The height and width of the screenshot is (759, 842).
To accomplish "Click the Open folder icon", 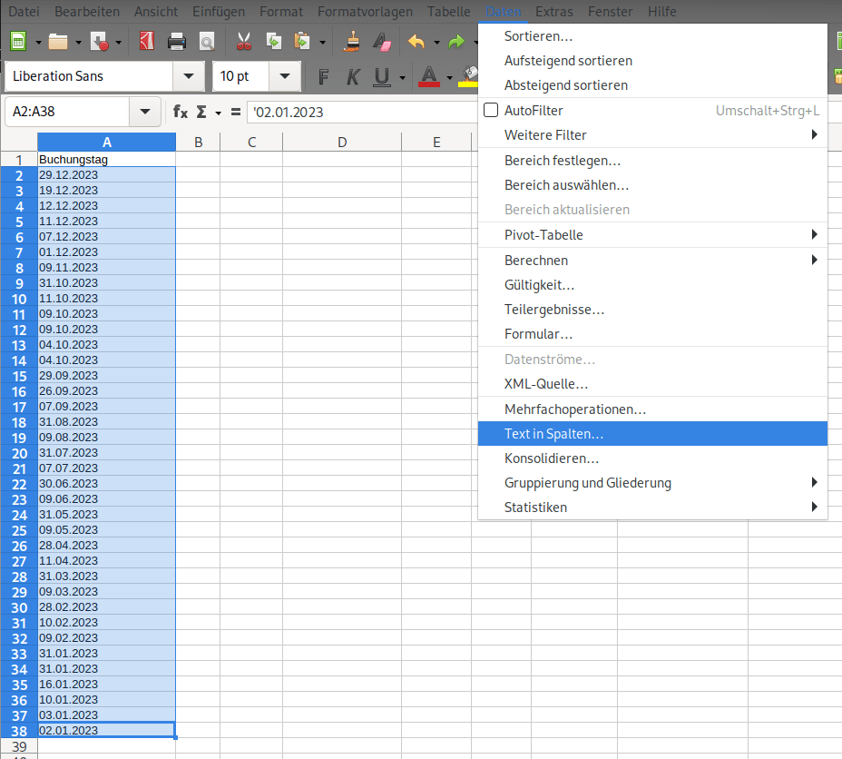I will click(x=58, y=42).
